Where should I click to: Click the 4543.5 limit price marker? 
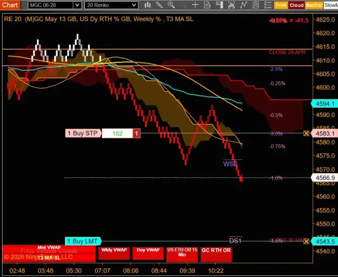click(x=325, y=241)
